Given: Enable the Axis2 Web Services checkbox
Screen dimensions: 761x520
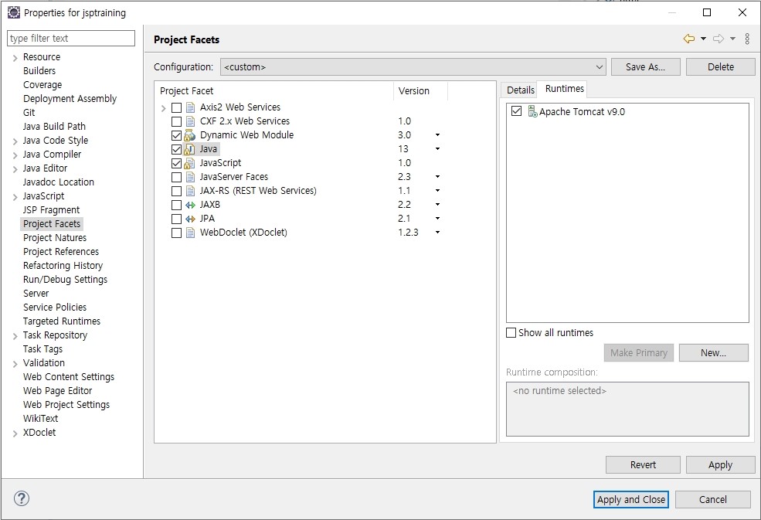Looking at the screenshot, I should point(177,107).
